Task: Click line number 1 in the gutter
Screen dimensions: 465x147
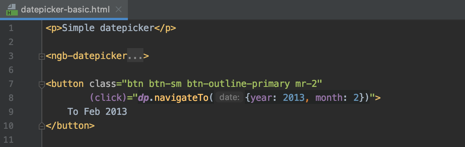Action: pyautogui.click(x=10, y=28)
